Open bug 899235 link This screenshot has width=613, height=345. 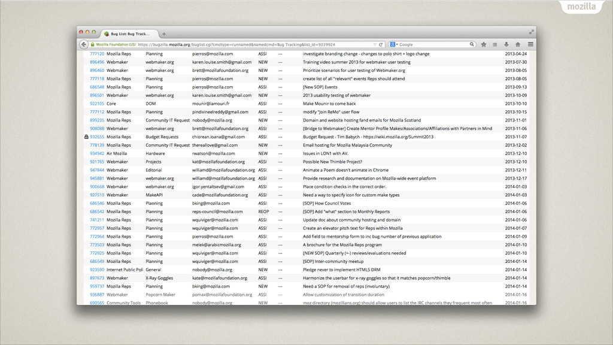point(97,120)
